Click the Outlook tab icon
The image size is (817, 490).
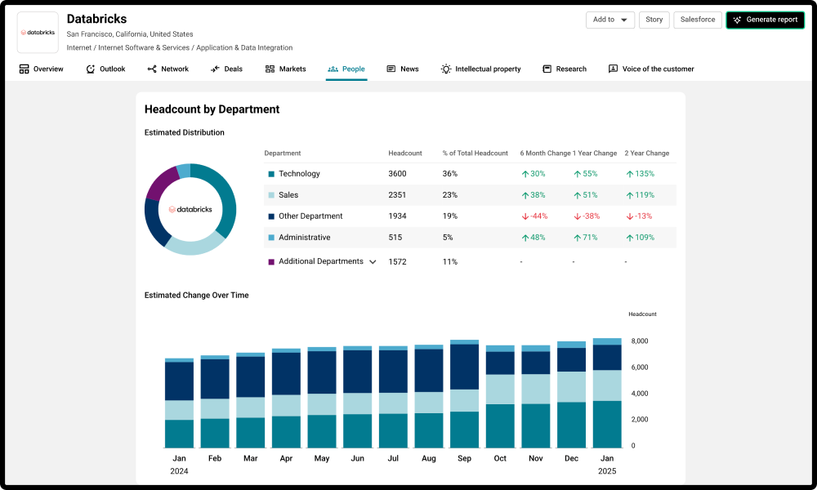91,69
